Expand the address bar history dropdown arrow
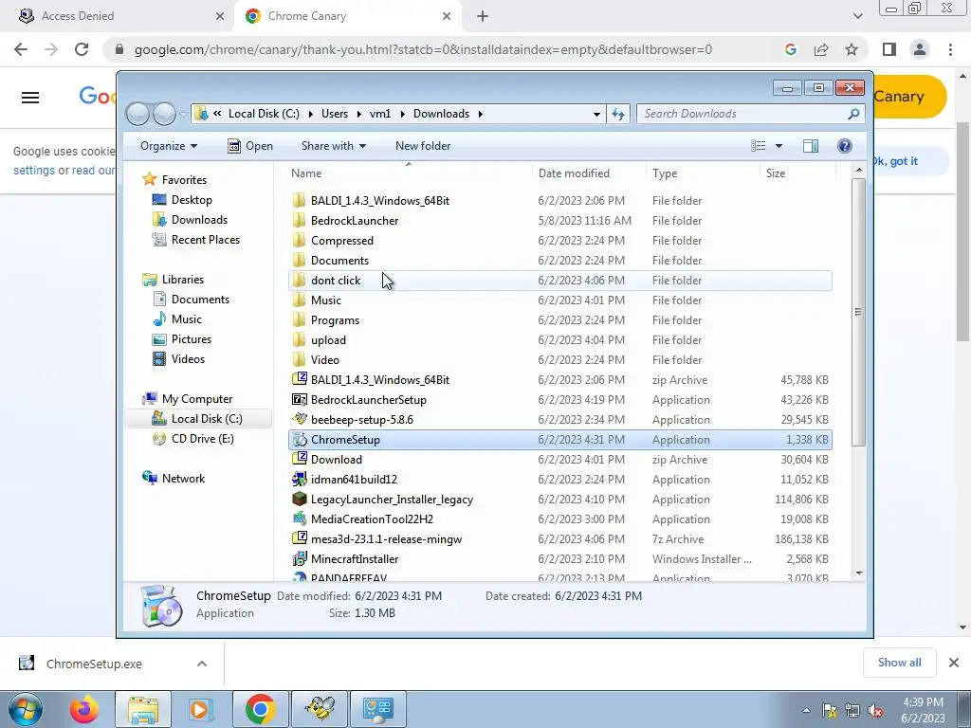 (596, 114)
